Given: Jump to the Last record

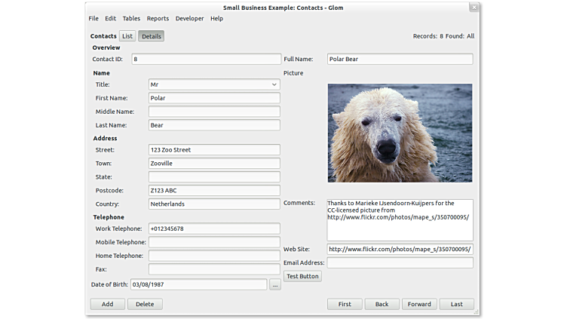Looking at the screenshot, I should [x=457, y=304].
